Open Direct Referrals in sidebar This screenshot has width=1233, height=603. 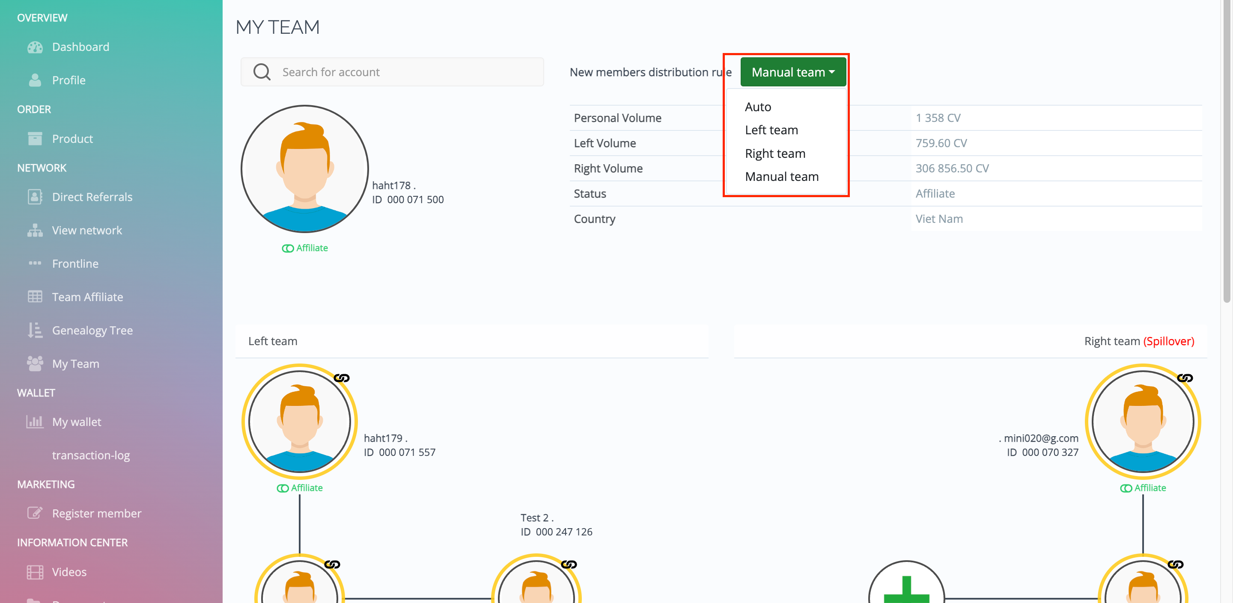point(92,197)
